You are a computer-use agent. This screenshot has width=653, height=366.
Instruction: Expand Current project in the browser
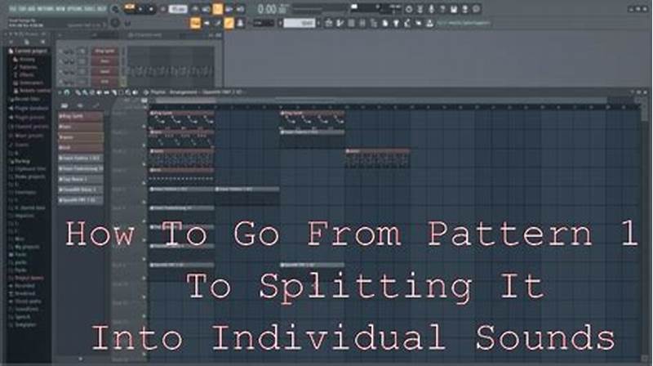[29, 51]
